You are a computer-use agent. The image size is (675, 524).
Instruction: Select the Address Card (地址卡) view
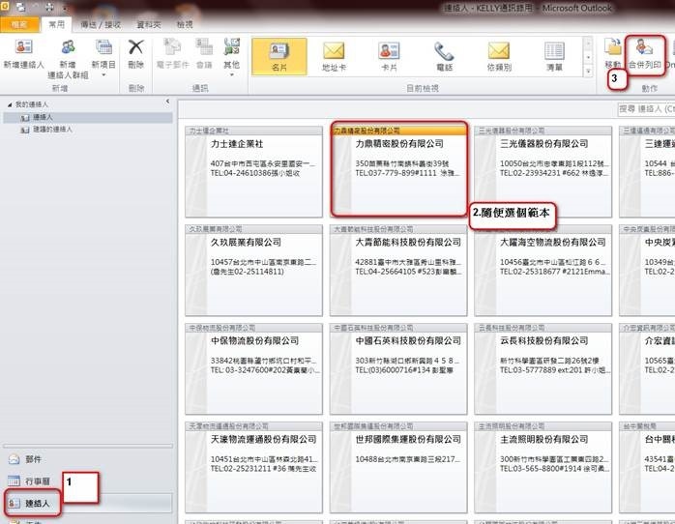point(334,56)
